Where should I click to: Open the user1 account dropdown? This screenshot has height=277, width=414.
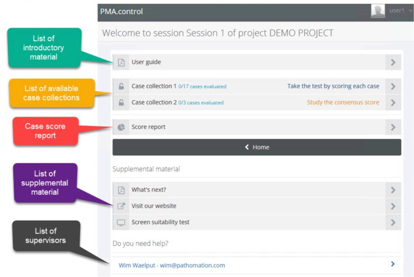click(x=401, y=11)
